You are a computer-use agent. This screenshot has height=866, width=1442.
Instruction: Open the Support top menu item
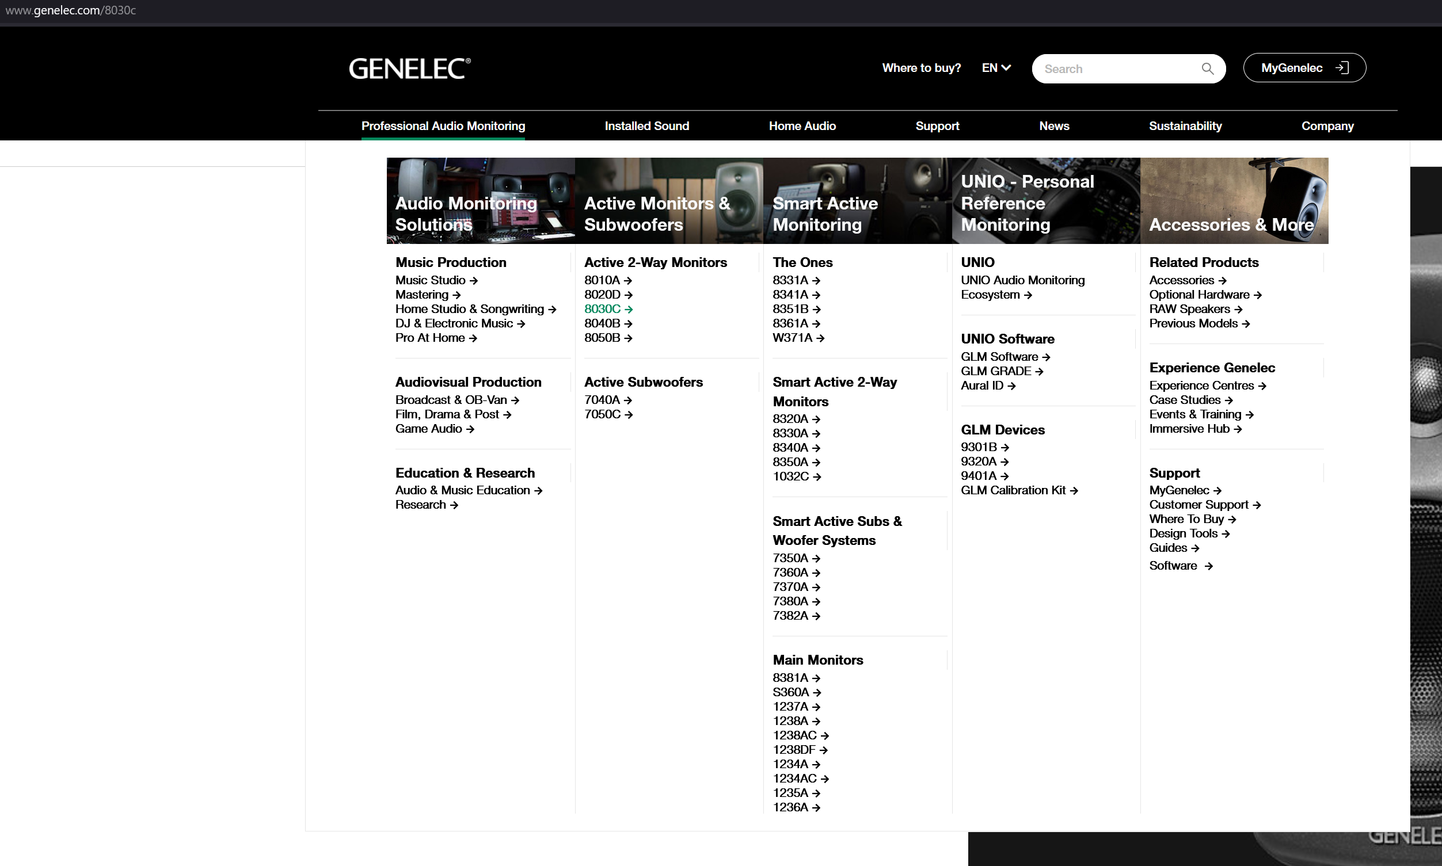(937, 126)
